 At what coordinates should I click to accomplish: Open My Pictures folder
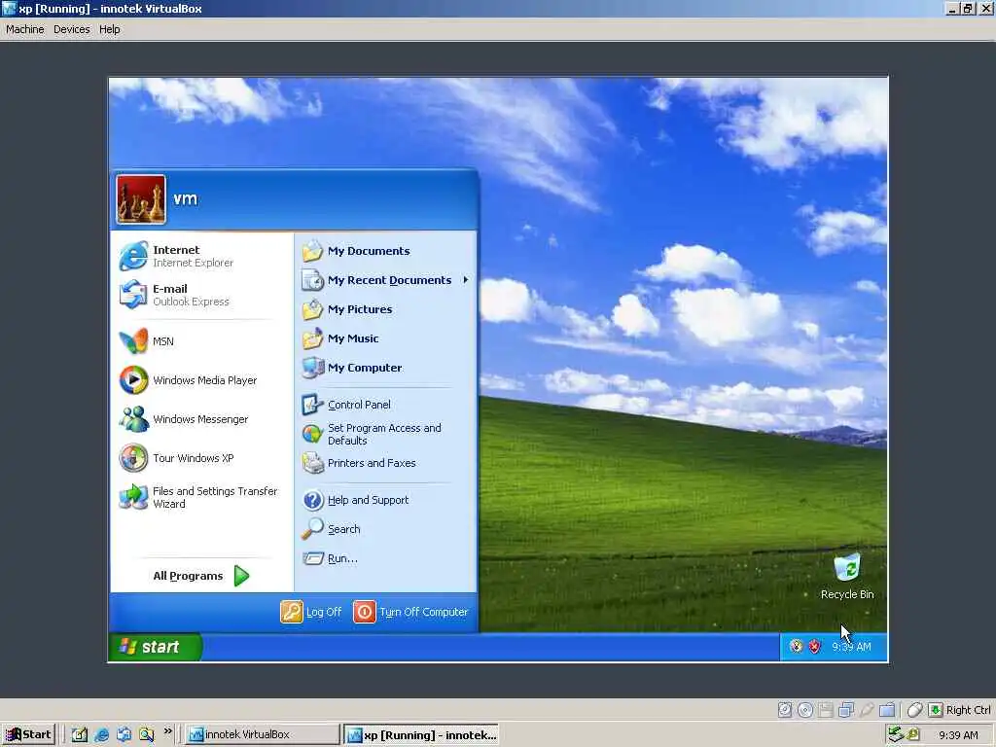pyautogui.click(x=347, y=309)
